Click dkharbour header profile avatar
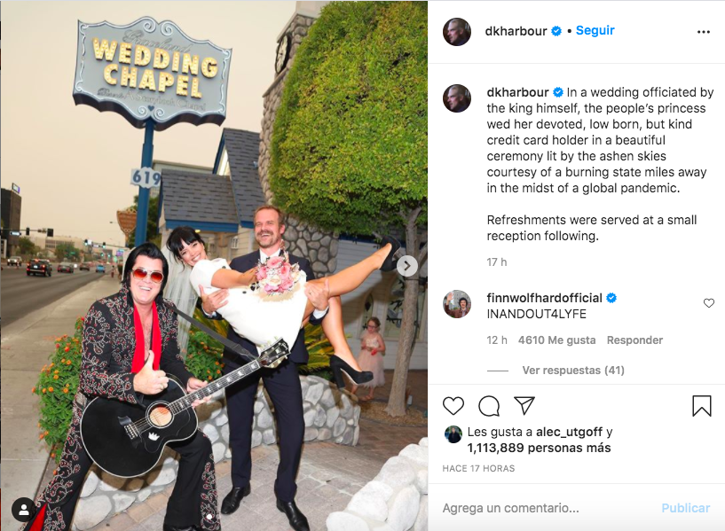The height and width of the screenshot is (531, 725). point(457,32)
